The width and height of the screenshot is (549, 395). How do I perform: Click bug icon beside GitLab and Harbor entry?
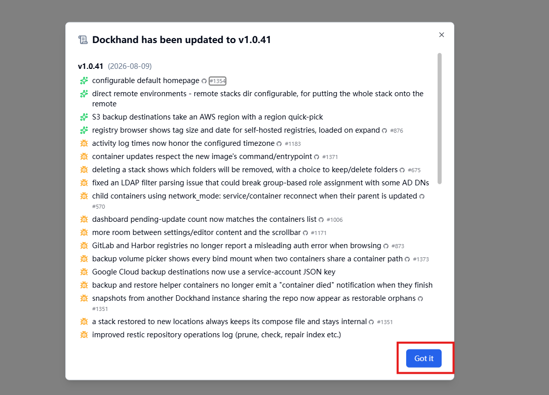pyautogui.click(x=84, y=246)
